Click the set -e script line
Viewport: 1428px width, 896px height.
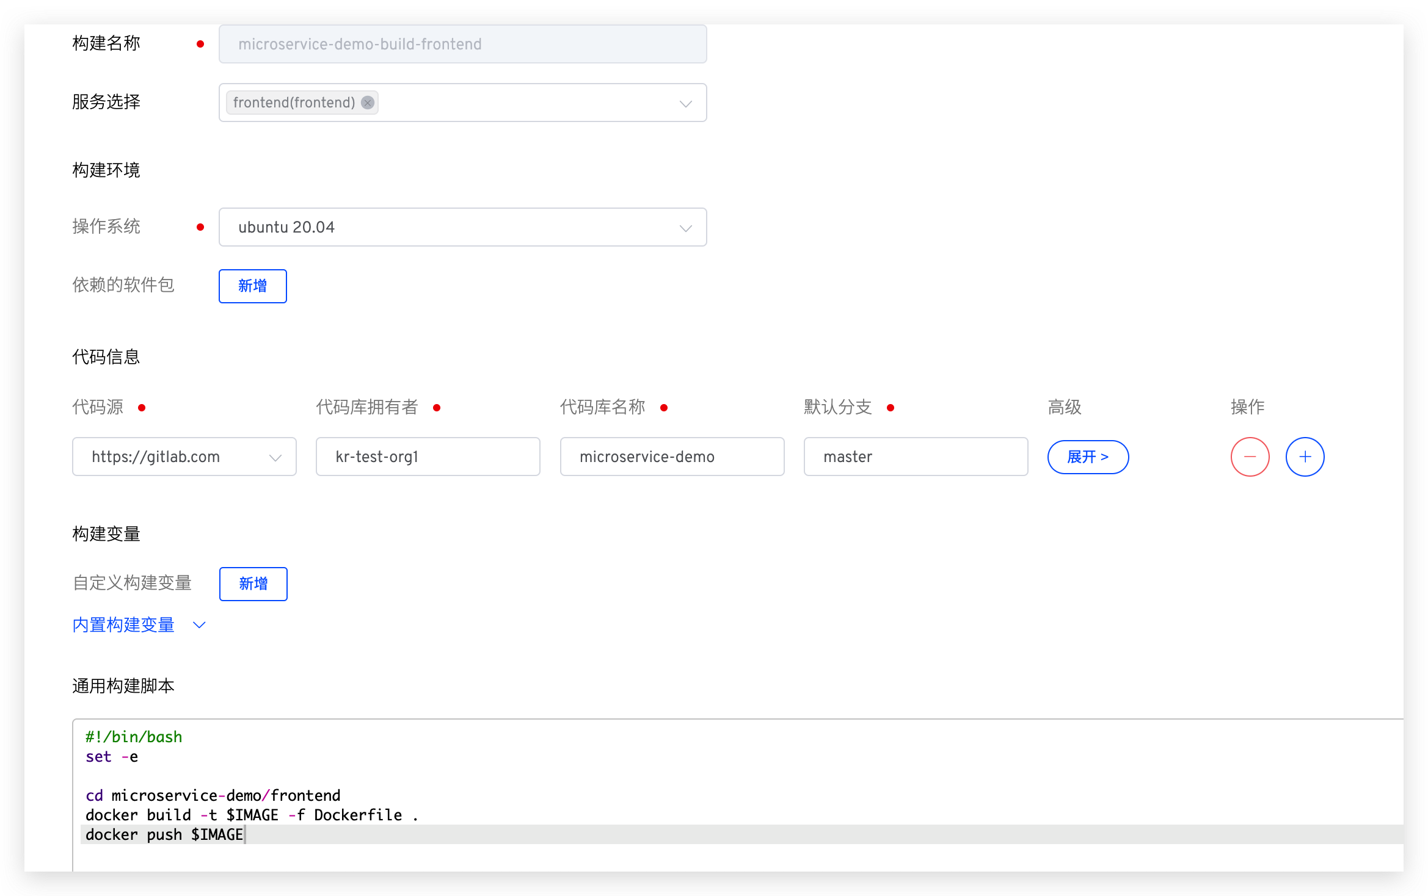coord(112,756)
